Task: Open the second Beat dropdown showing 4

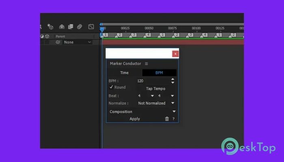Action: pyautogui.click(x=166, y=96)
